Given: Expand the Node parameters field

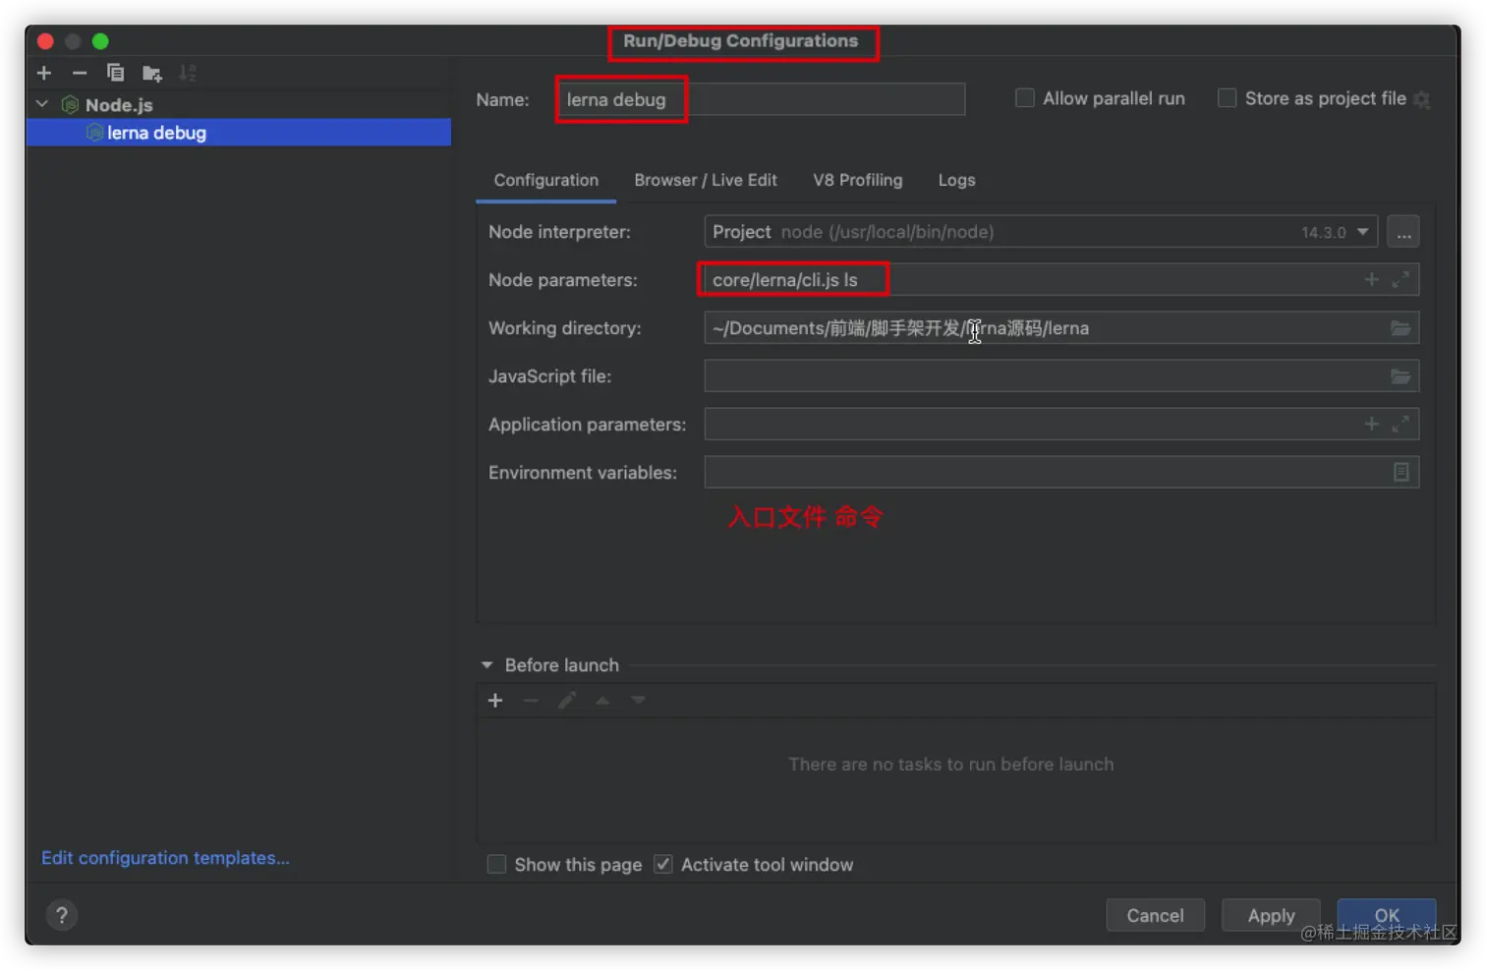Looking at the screenshot, I should click(x=1401, y=279).
